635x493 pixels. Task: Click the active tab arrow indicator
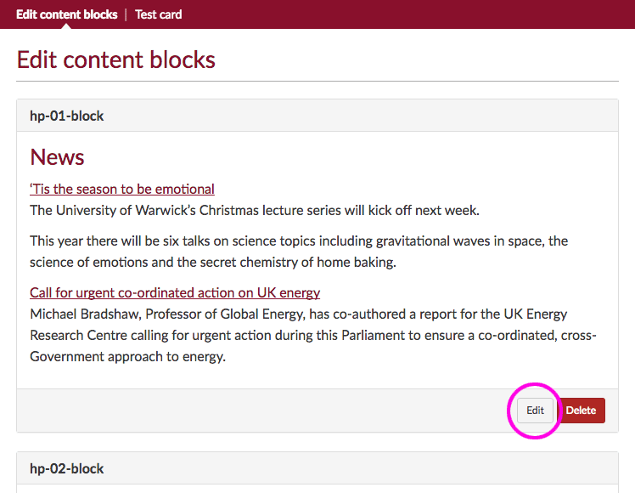click(66, 25)
